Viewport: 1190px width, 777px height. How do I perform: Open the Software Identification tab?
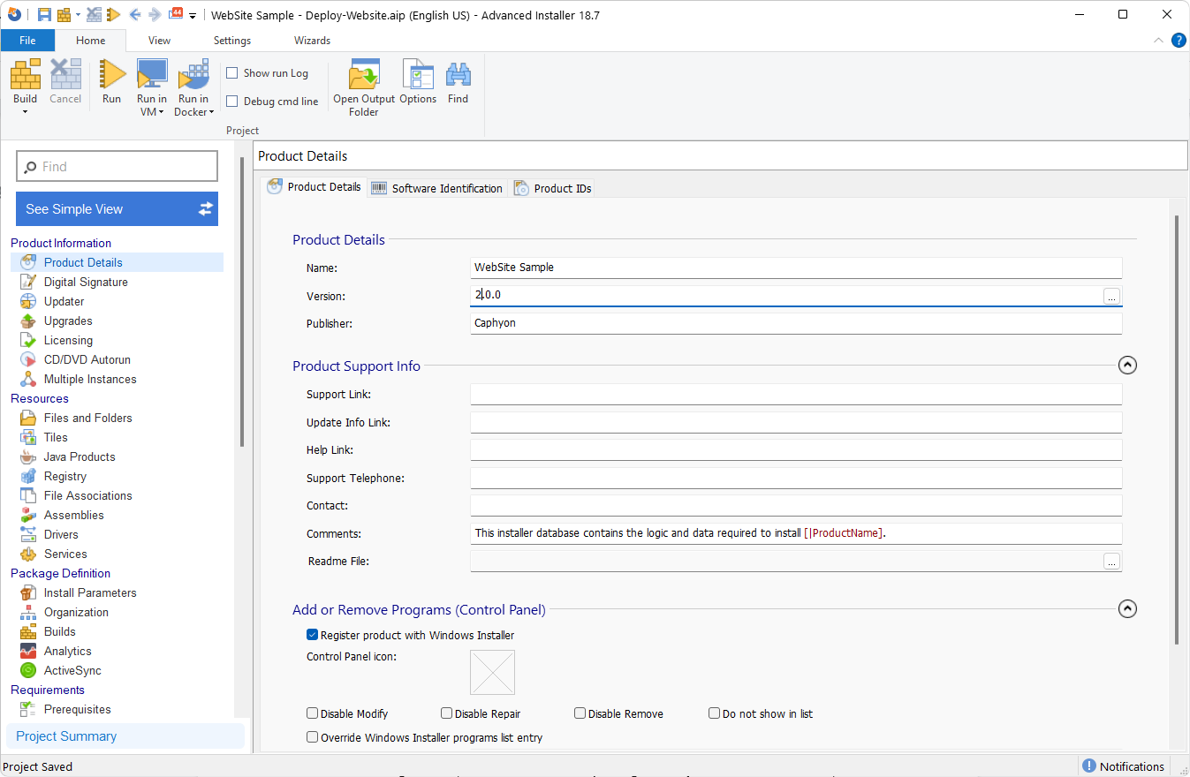[x=437, y=188]
